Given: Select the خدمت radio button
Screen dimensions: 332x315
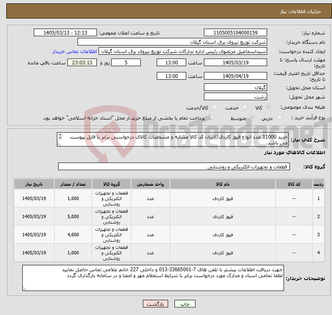Looking at the screenshot, I should pyautogui.click(x=245, y=107).
